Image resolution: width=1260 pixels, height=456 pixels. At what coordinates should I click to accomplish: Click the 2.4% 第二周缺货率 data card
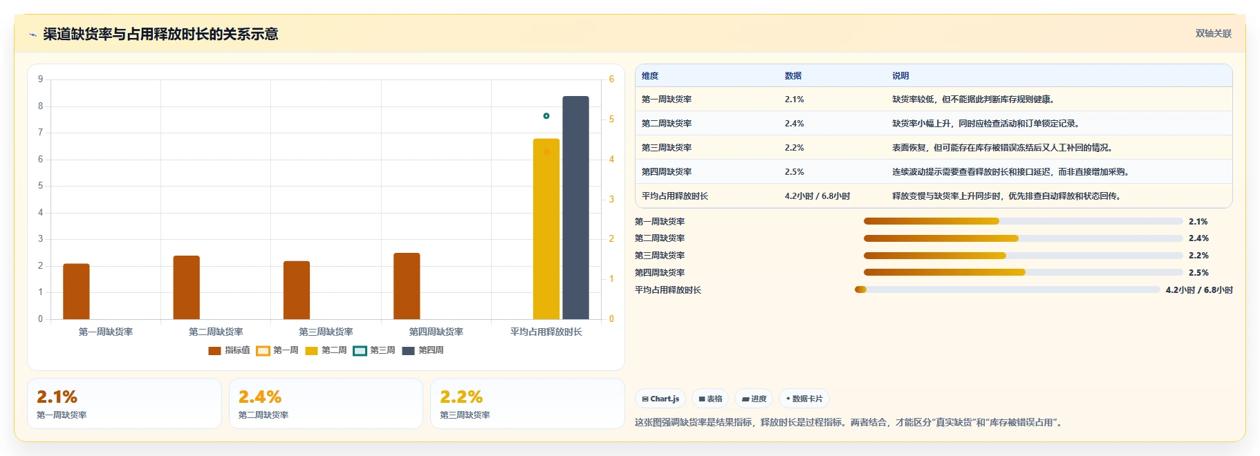click(x=326, y=403)
